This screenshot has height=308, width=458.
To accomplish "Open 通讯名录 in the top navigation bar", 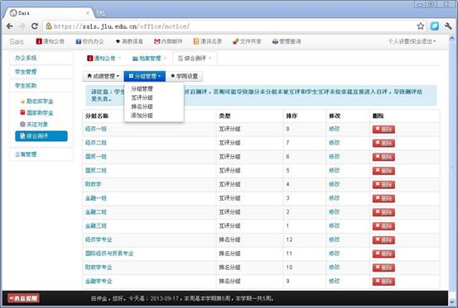I will coord(208,41).
